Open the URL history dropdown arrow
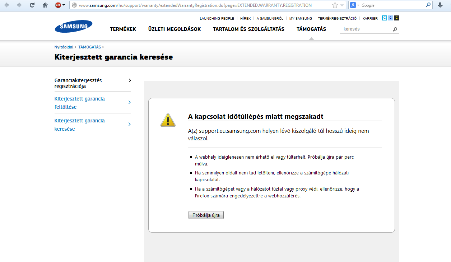Screen dimensions: 451x262 342,5
